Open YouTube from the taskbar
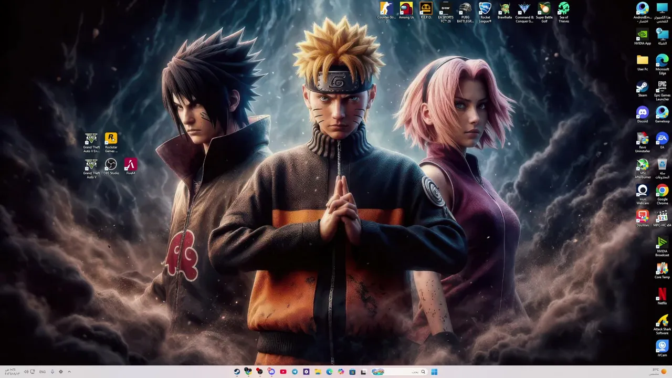 coord(283,372)
